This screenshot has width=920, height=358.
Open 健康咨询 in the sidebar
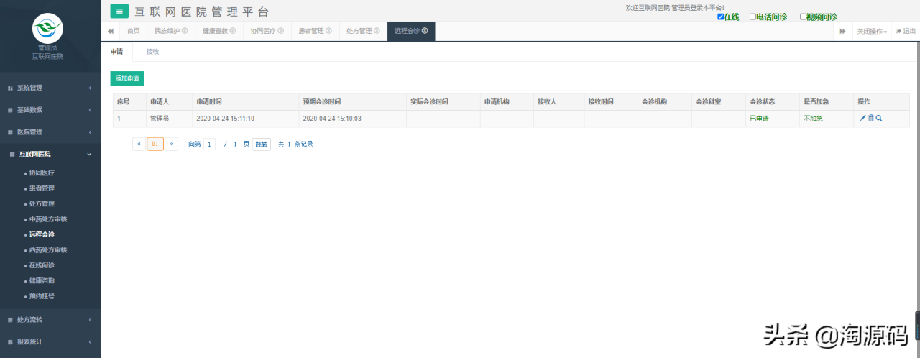click(x=42, y=280)
